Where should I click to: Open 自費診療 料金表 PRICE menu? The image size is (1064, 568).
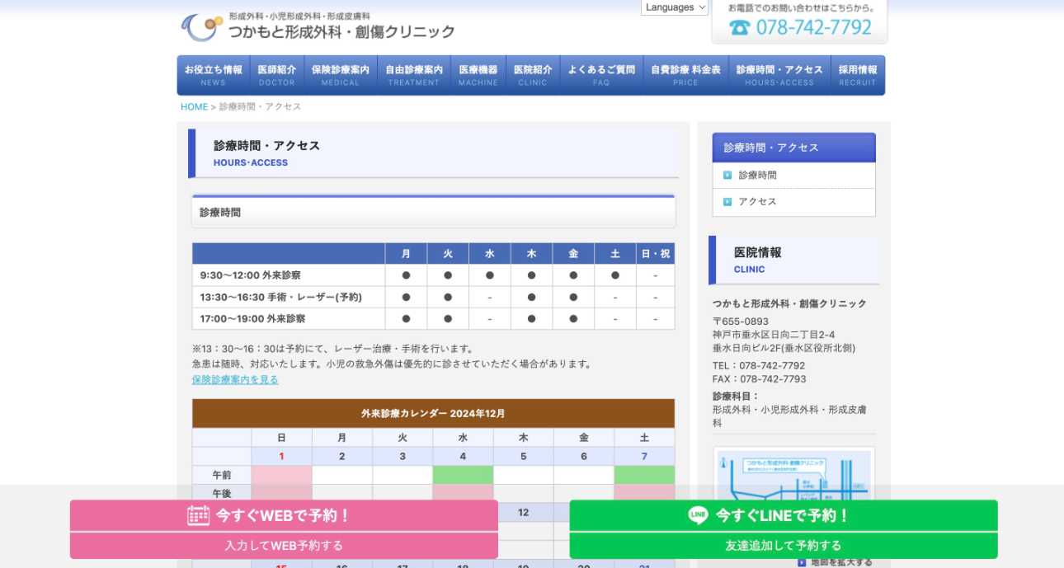coord(685,75)
